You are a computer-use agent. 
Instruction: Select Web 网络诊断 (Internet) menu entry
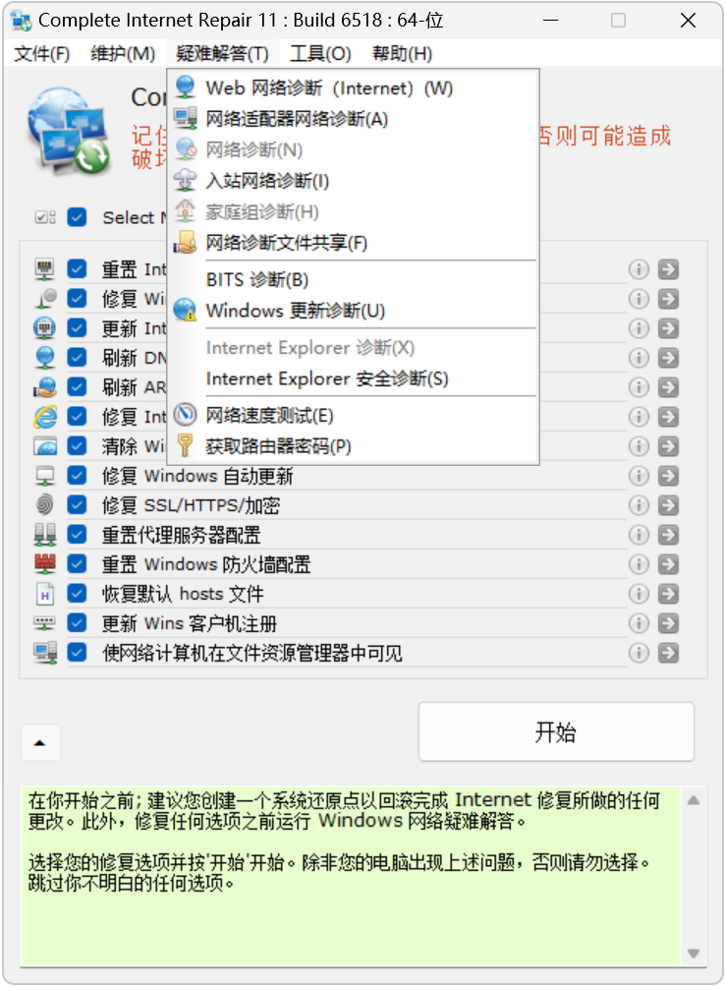point(354,88)
